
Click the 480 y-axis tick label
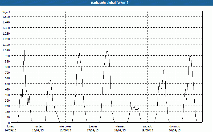7,89
